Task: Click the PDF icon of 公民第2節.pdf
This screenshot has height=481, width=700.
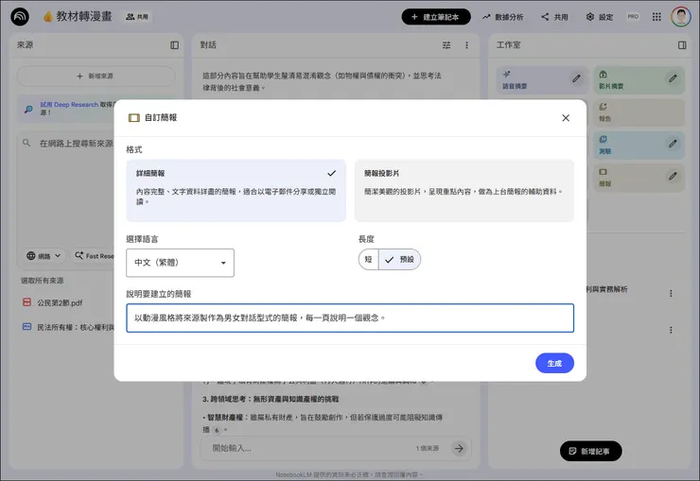Action: pos(26,302)
